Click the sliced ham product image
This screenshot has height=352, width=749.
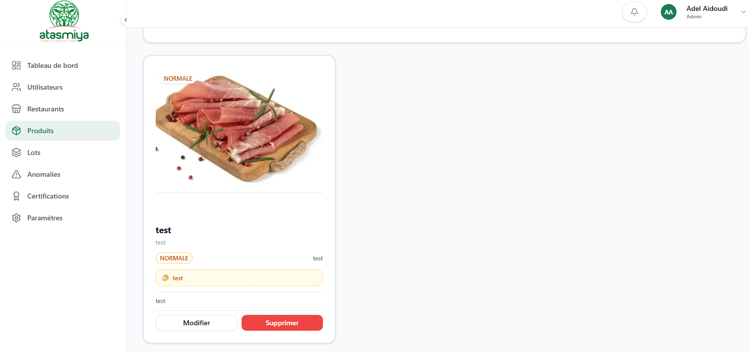pos(239,129)
